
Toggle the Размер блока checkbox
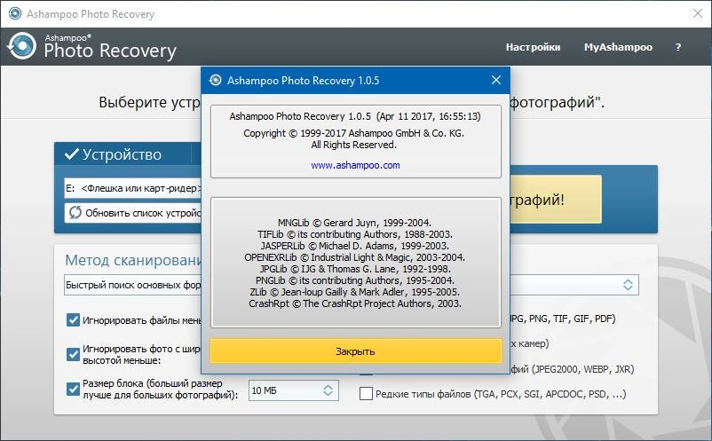73,389
